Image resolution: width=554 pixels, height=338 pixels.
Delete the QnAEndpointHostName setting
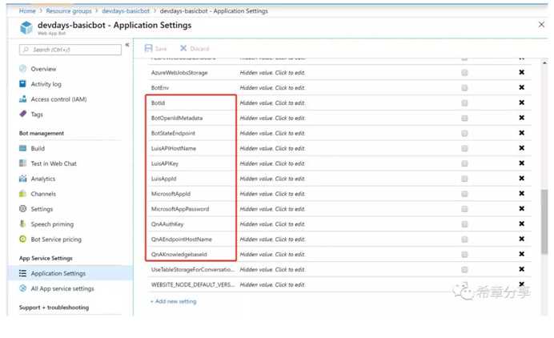[521, 239]
